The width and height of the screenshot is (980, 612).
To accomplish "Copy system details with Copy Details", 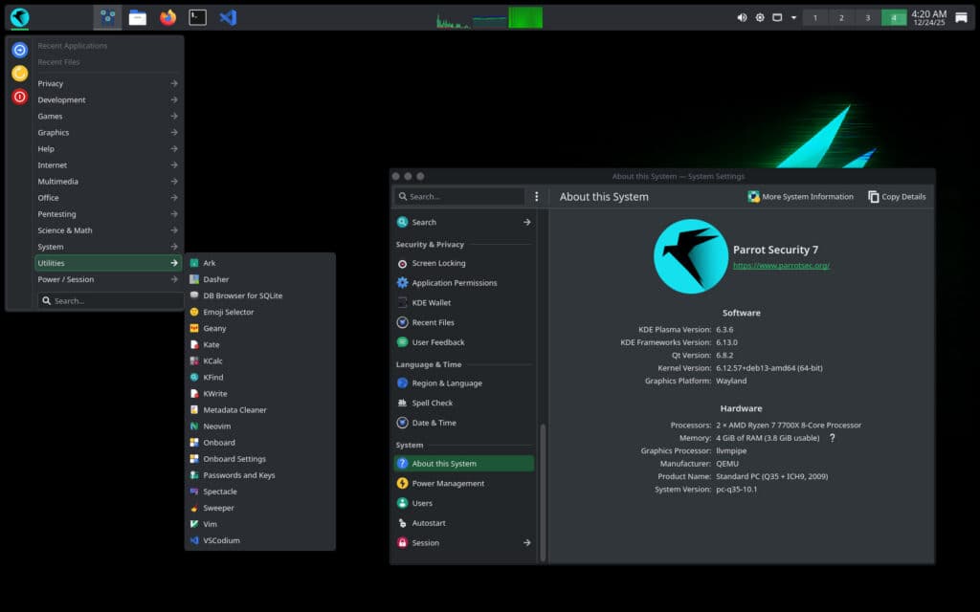I will coord(896,196).
